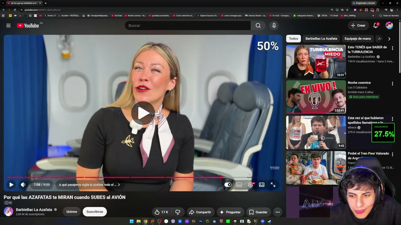Mute the video volume
Screen dimensions: 401x225
point(23,185)
